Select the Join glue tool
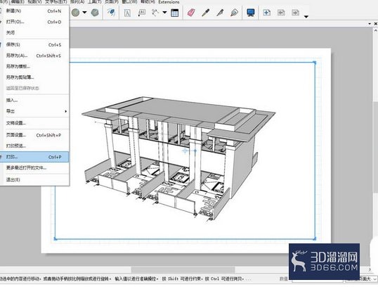The height and width of the screenshot is (287, 378). pyautogui.click(x=235, y=13)
